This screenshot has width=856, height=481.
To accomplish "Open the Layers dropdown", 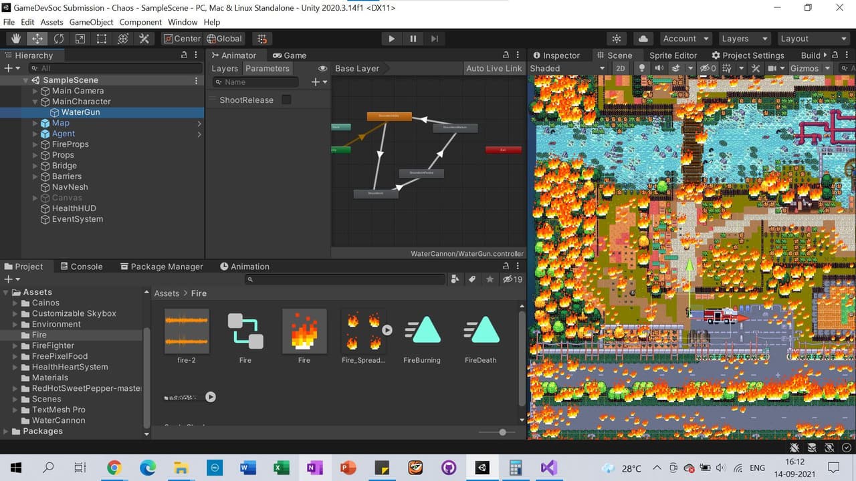I will click(x=744, y=39).
